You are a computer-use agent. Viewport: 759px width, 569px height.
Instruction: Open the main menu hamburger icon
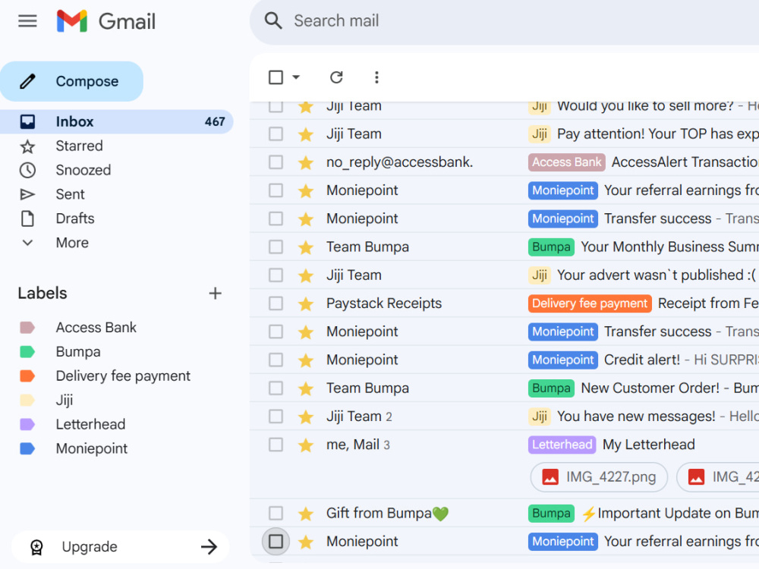27,21
